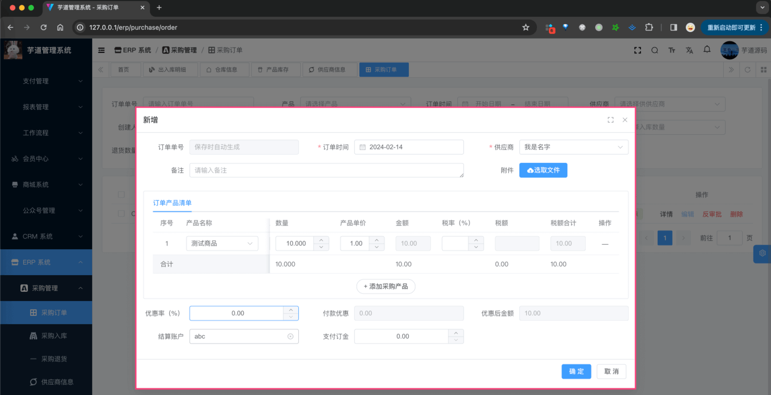Bookmark page with the star icon

(525, 27)
